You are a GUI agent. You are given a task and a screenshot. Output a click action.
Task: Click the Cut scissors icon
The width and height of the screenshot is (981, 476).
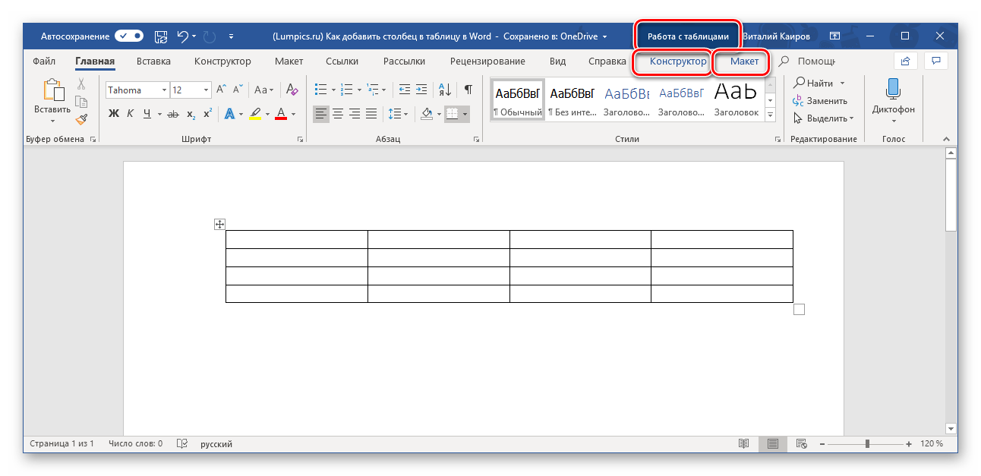81,84
